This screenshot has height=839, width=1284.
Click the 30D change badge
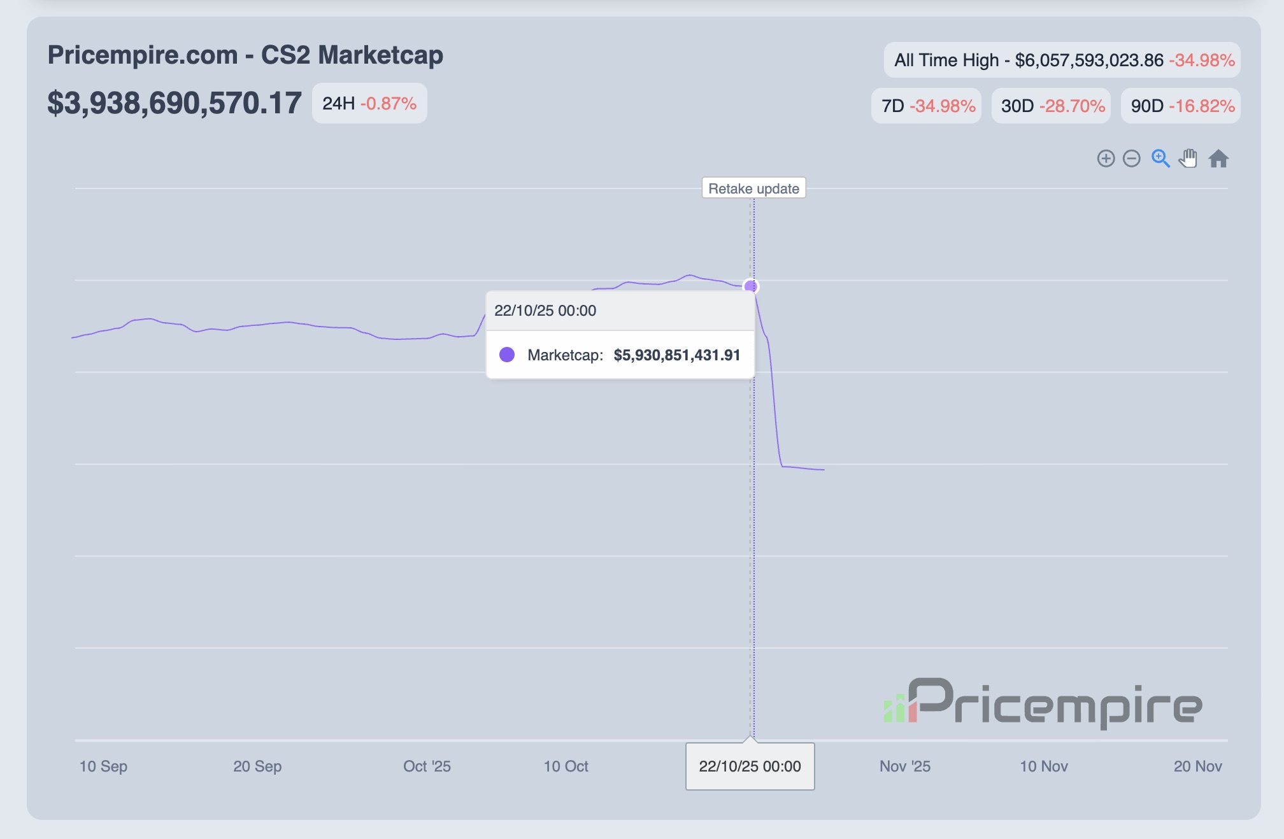[x=1052, y=106]
